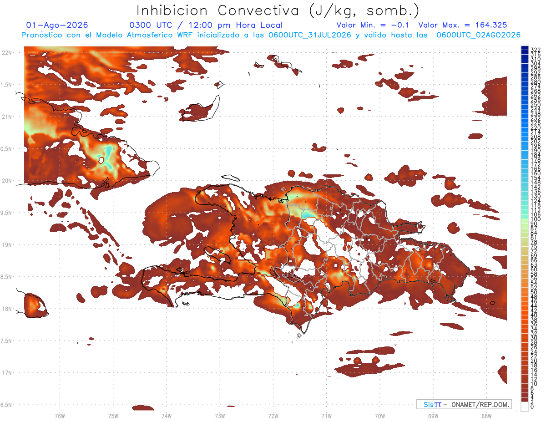The image size is (546, 422).
Task: Click the '18N' latitude label
Action: (6, 309)
